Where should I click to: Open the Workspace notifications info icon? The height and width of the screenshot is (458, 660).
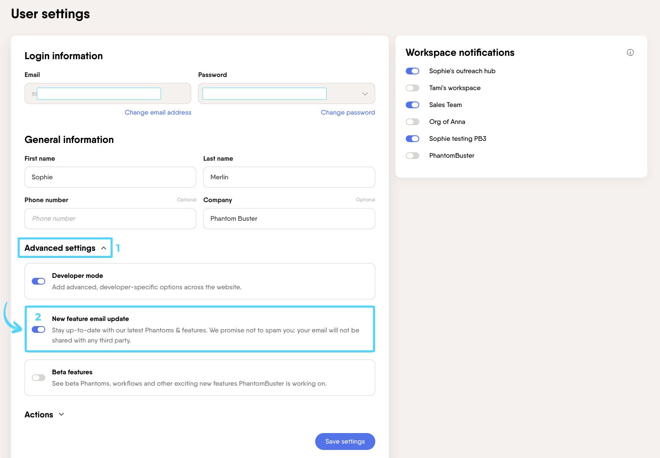tap(630, 52)
